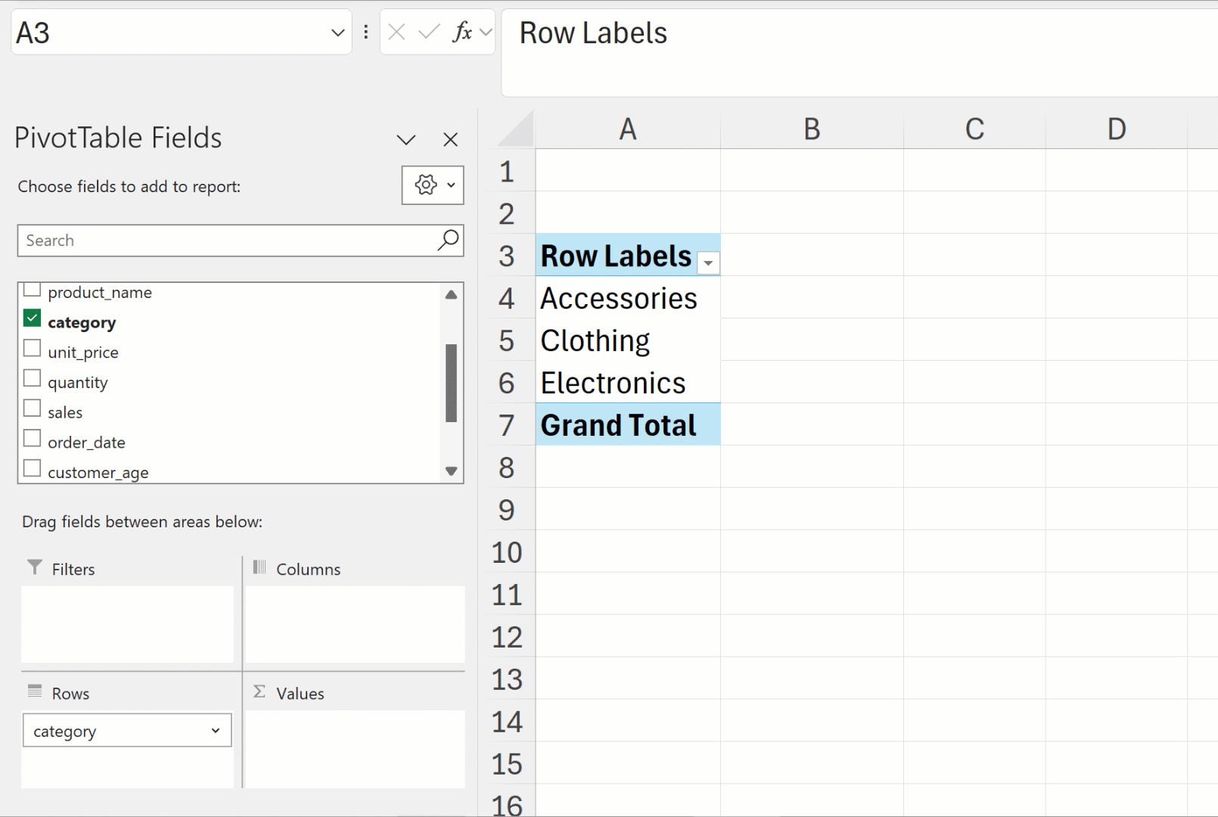This screenshot has height=817, width=1218.
Task: Close the PivotTable Fields pane
Action: pyautogui.click(x=450, y=139)
